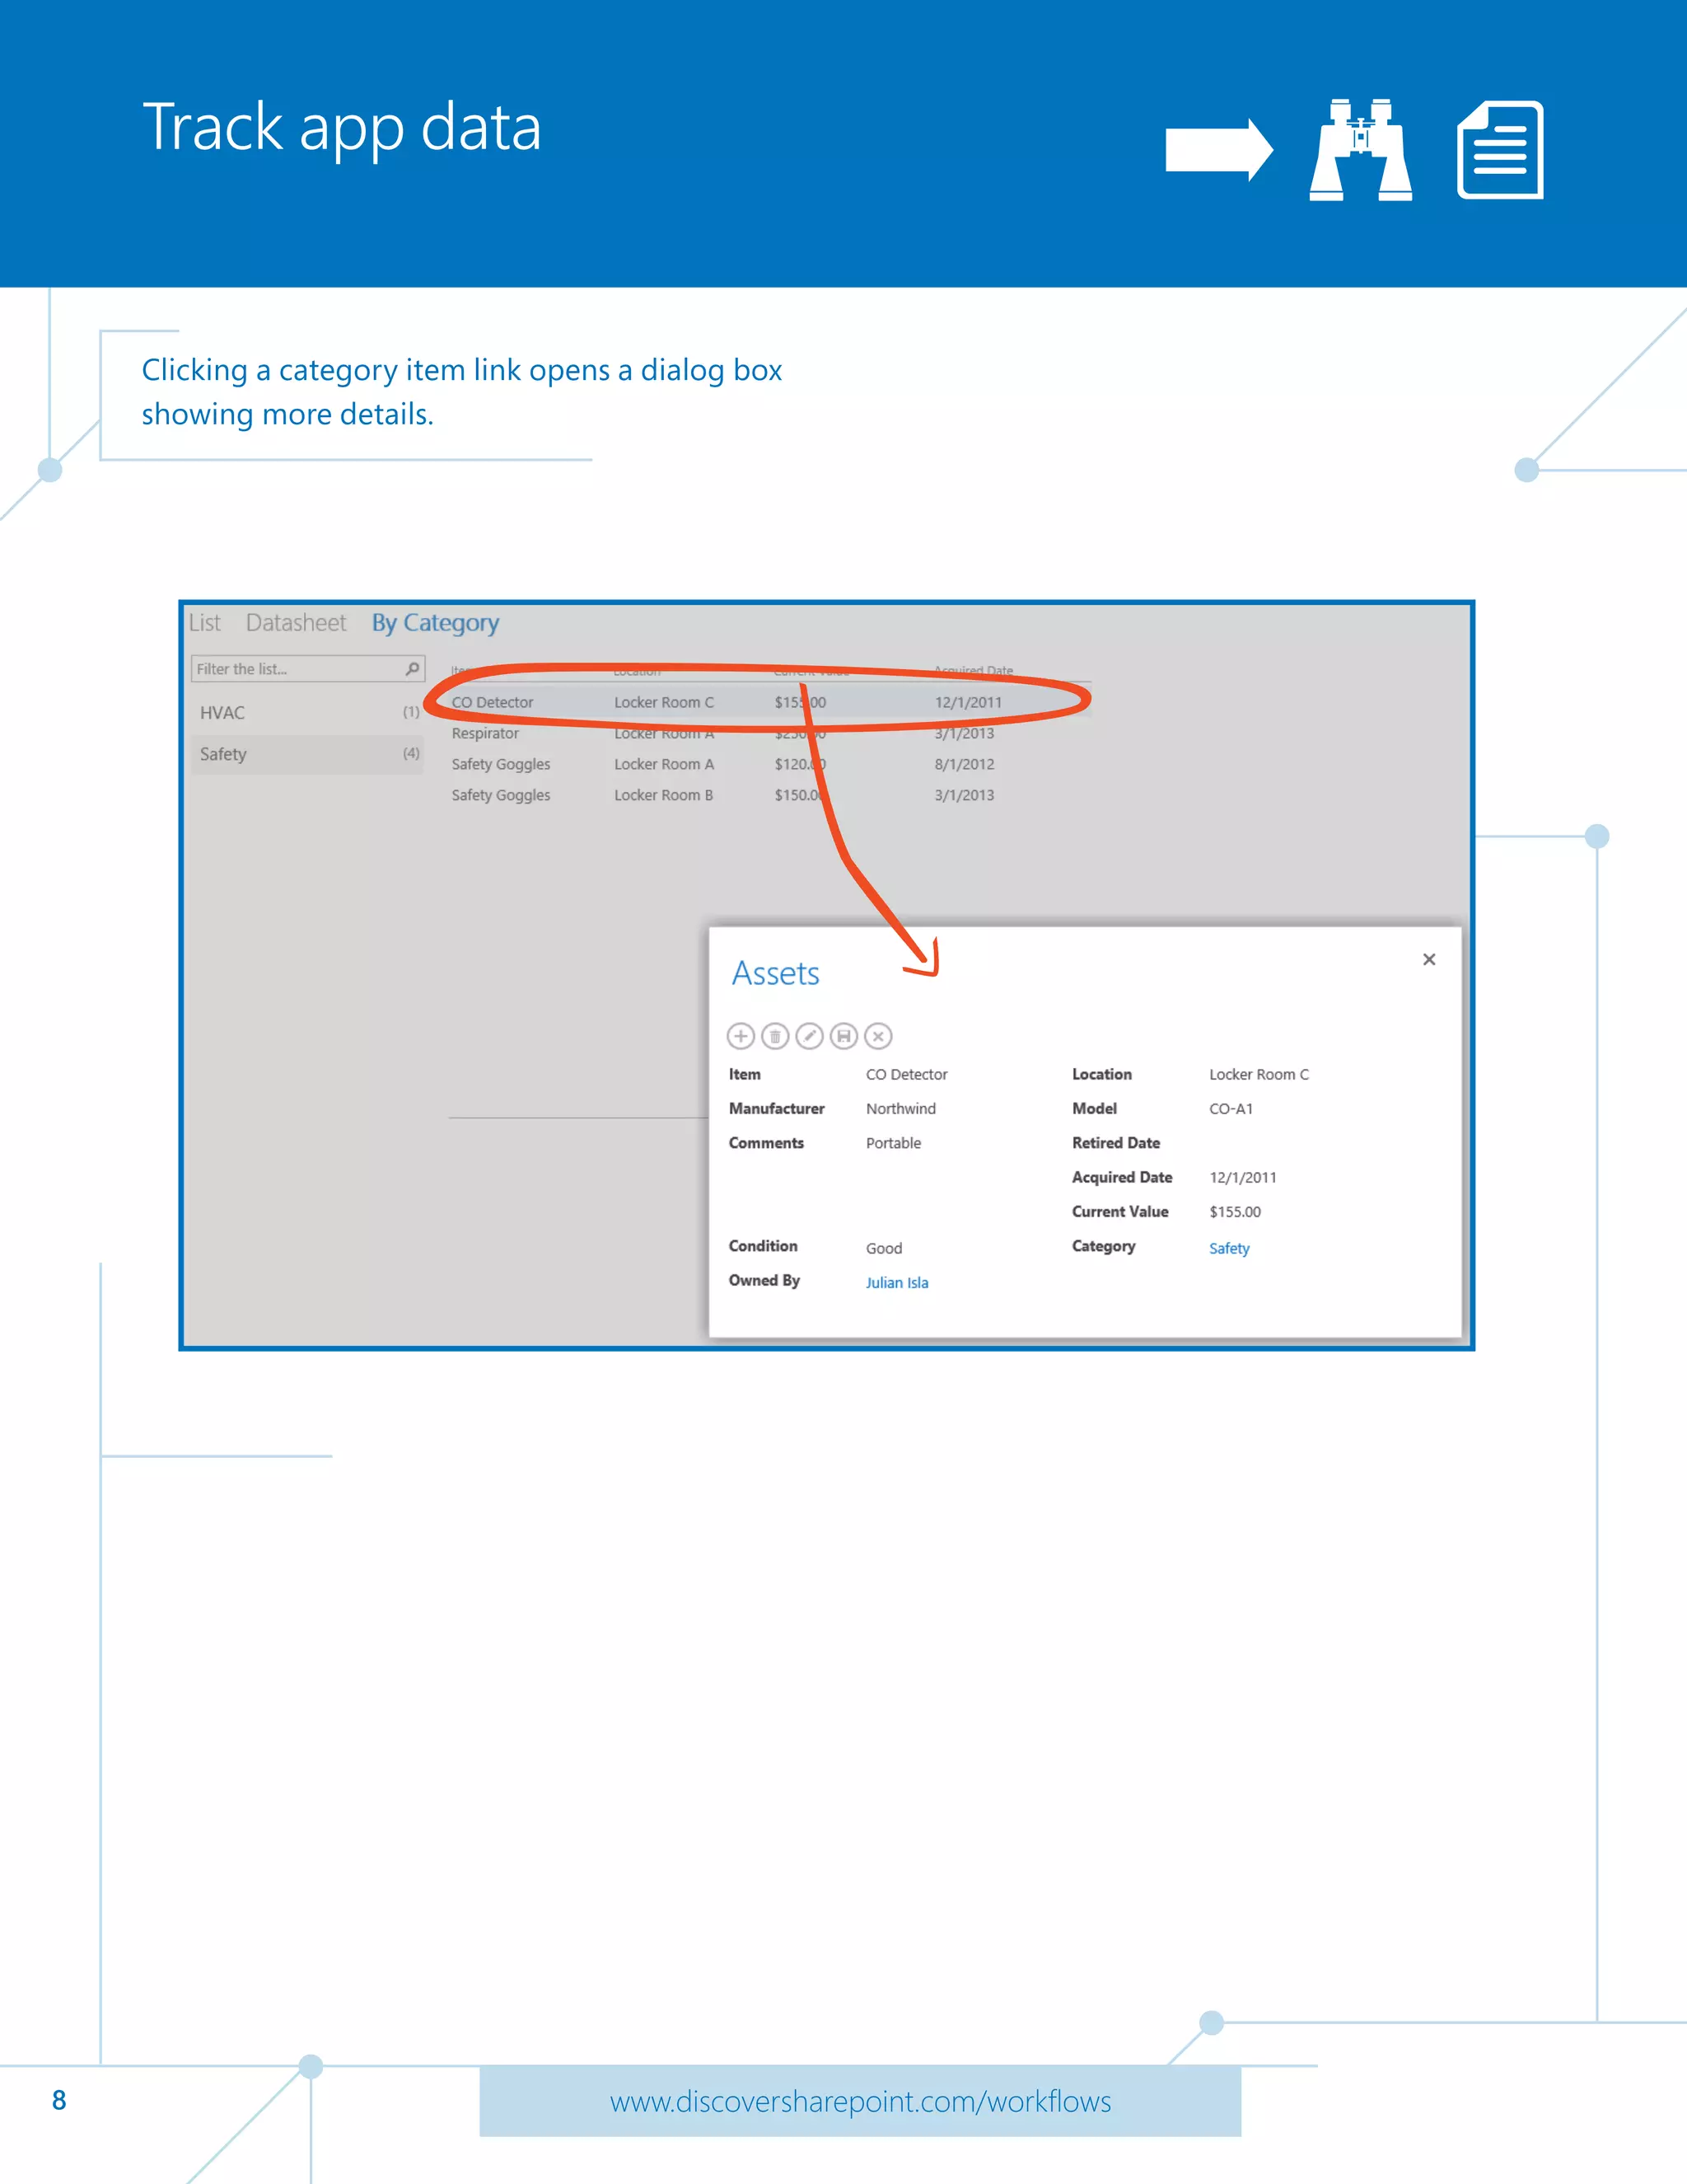Click the CO Detector item value in dialog
This screenshot has width=1687, height=2184.
(906, 1074)
